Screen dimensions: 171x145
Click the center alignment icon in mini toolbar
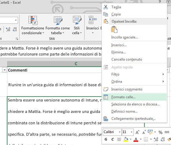pos(119,139)
